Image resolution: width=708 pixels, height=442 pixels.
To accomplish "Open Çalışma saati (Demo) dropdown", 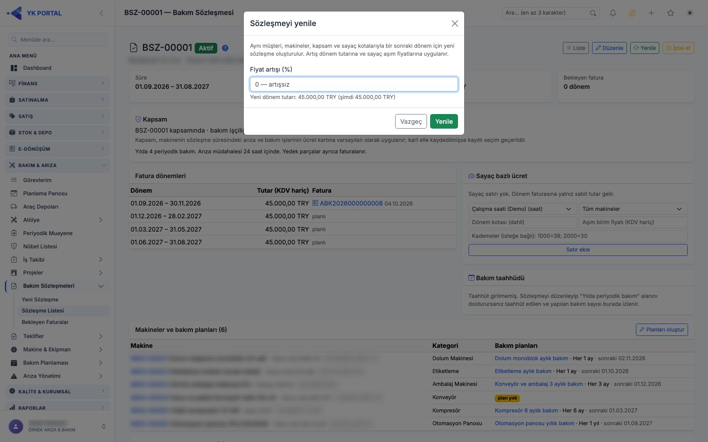I will (x=523, y=209).
